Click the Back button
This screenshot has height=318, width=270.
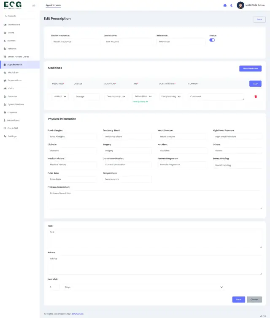tap(259, 20)
